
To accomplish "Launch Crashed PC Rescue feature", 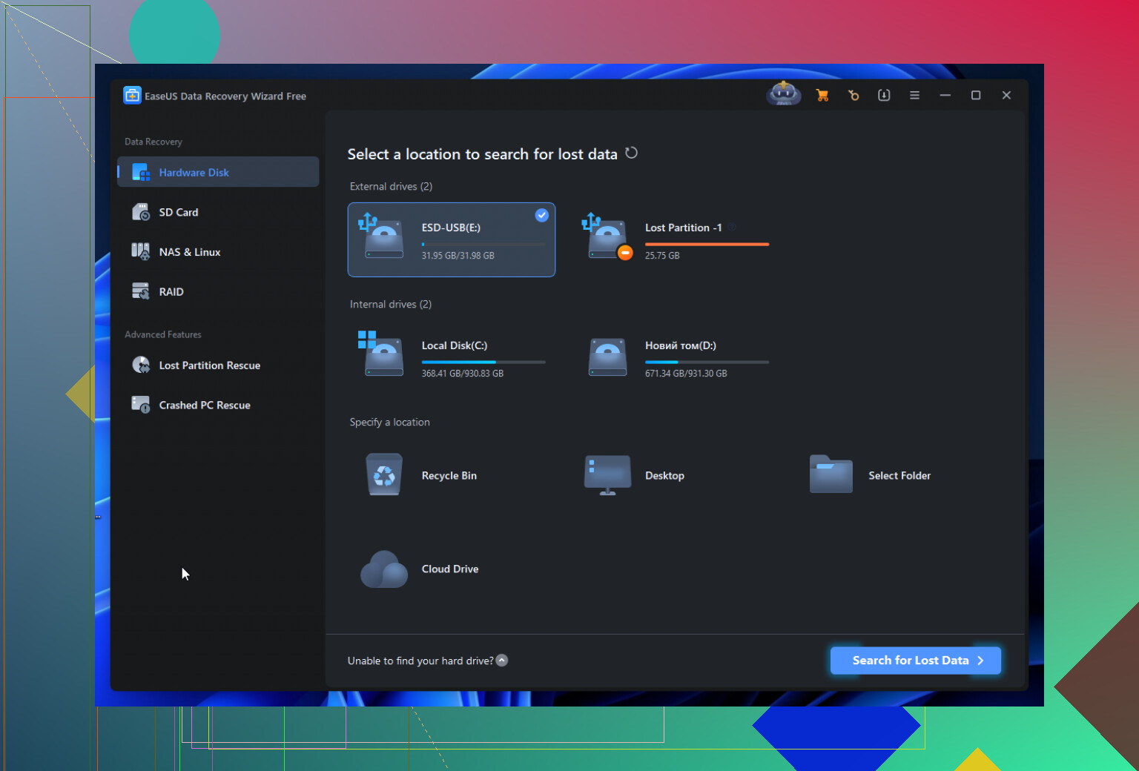I will click(204, 406).
